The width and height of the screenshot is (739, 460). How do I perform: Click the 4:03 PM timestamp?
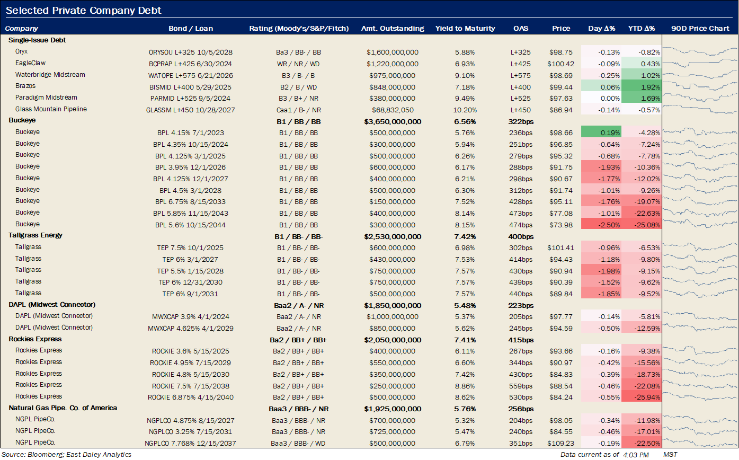pos(635,454)
